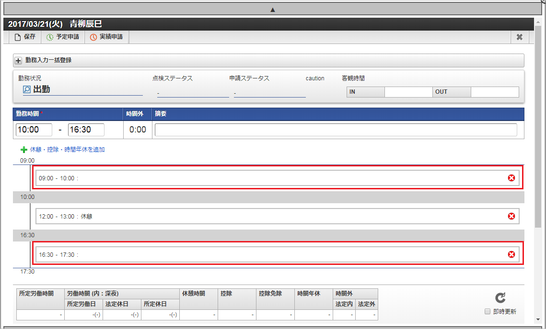Click the scrollbar down arrow
This screenshot has width=546, height=329.
pyautogui.click(x=539, y=319)
